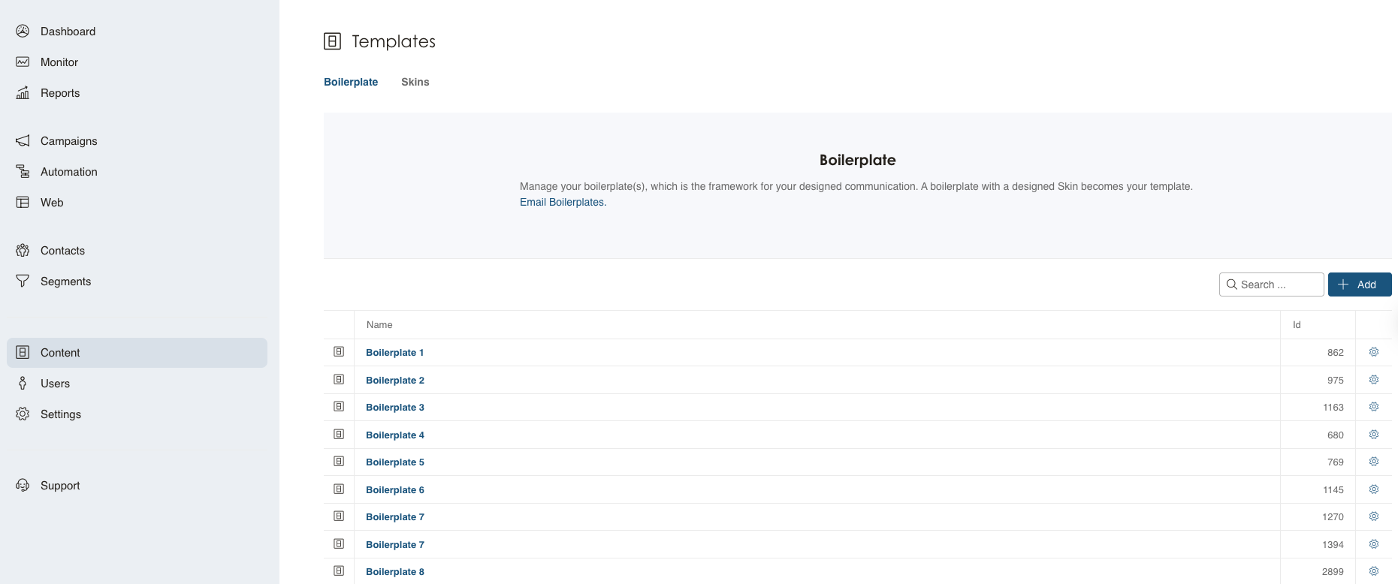
Task: Click the gear icon for Boilerplate 1
Action: [x=1373, y=352]
